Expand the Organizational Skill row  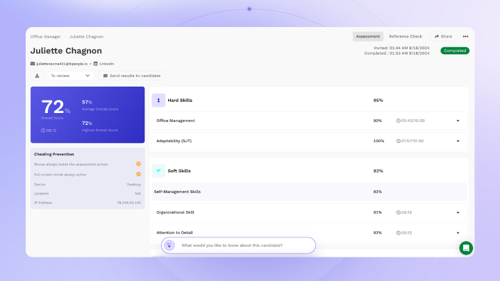pos(458,212)
